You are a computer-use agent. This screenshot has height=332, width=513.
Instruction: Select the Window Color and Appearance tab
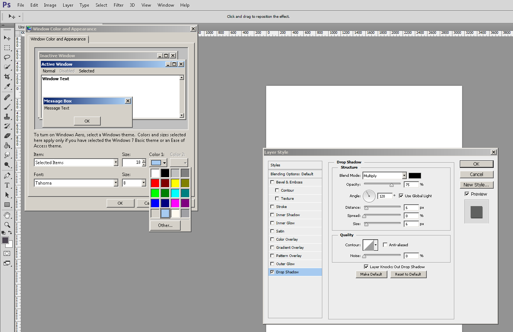point(58,39)
